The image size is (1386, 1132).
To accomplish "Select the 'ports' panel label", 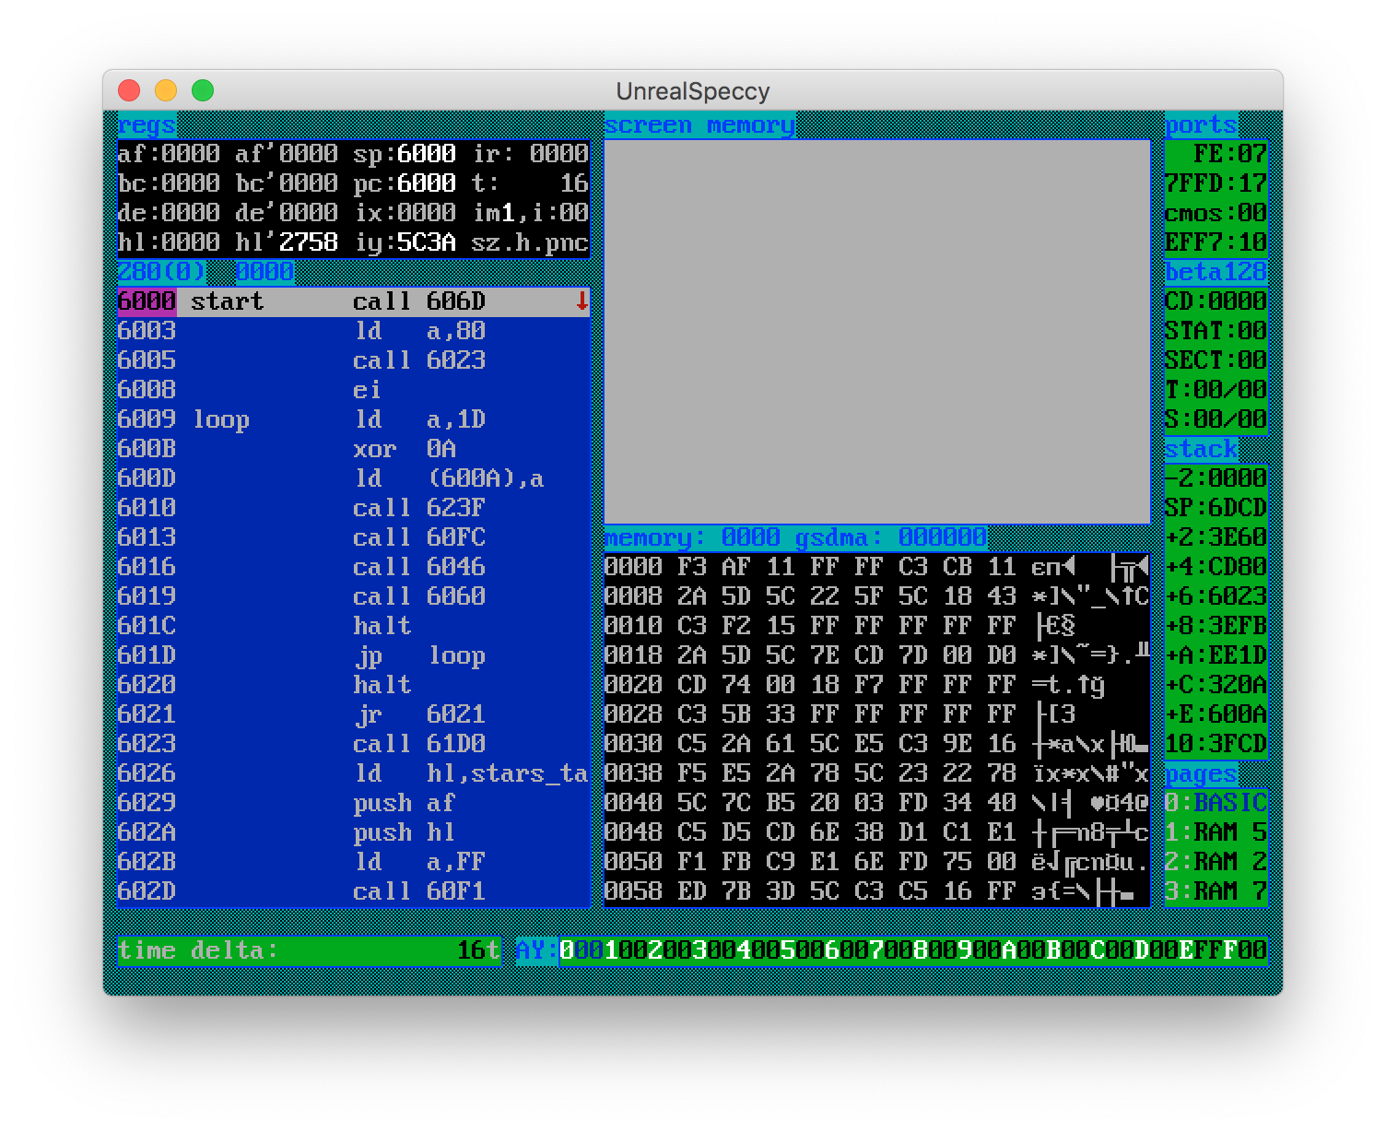I will [1201, 125].
